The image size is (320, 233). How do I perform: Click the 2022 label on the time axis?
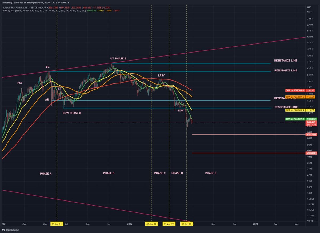130,224
